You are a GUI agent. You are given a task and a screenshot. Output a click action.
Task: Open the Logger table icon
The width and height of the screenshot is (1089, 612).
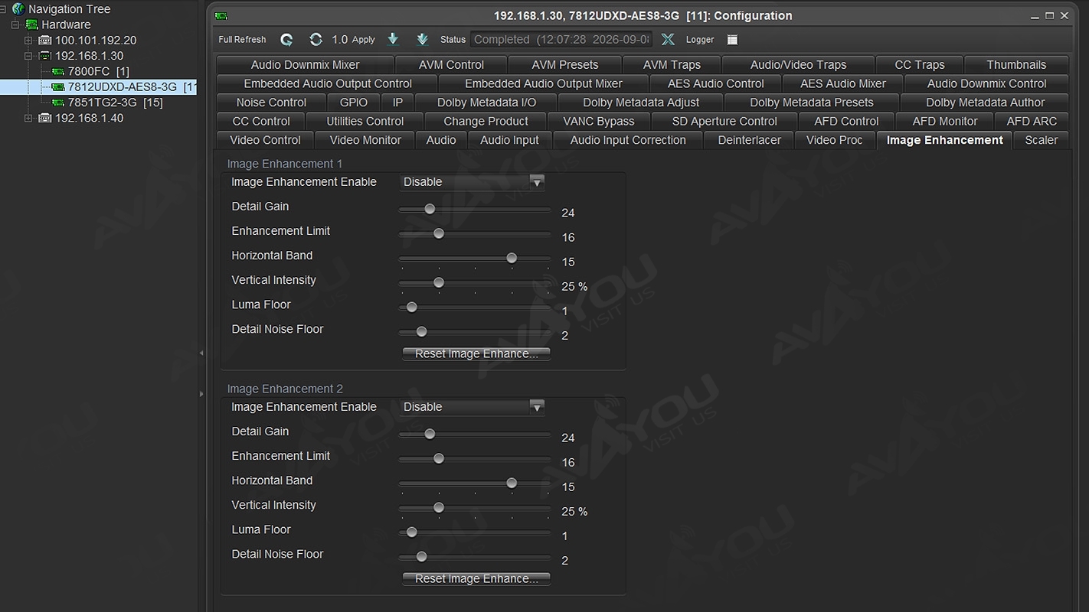[732, 40]
